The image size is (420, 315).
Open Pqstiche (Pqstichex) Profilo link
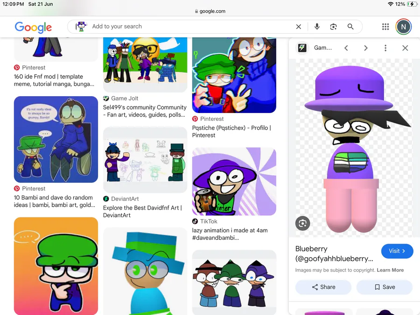click(231, 132)
